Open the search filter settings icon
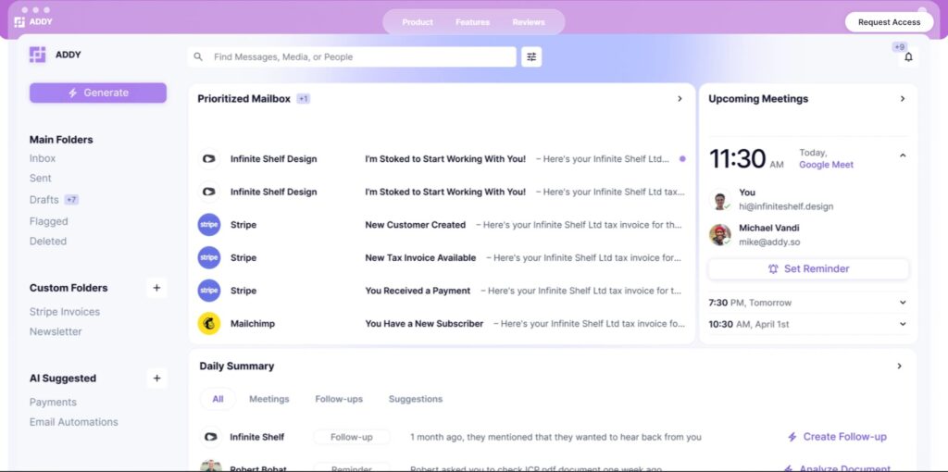The image size is (948, 472). pyautogui.click(x=531, y=57)
